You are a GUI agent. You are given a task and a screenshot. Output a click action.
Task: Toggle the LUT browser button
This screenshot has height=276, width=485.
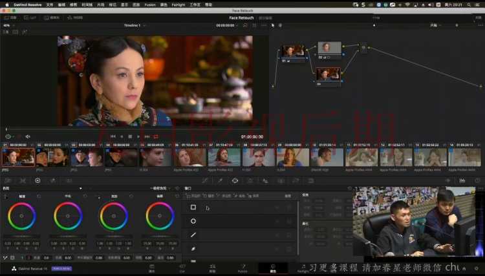(x=30, y=17)
